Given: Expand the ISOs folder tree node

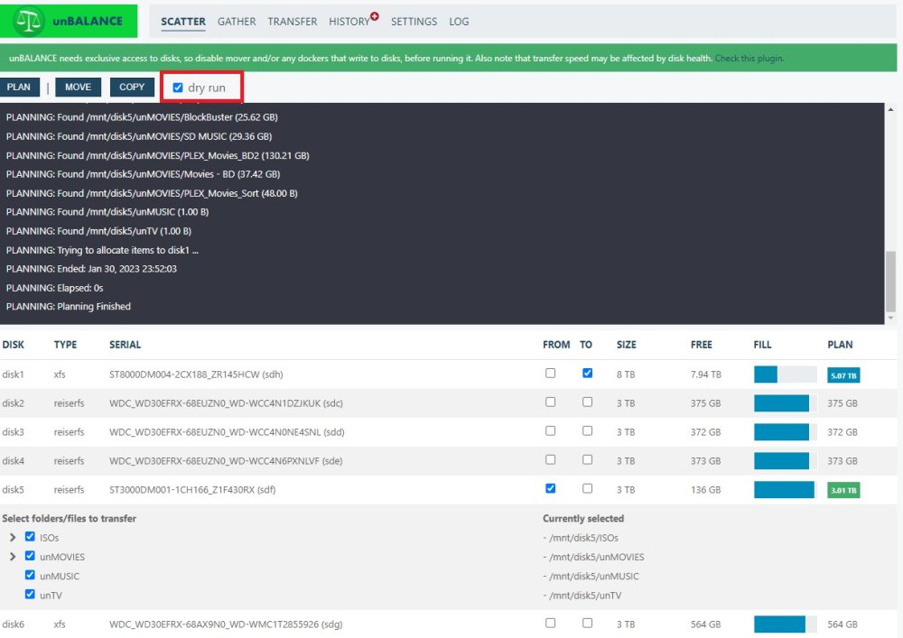Looking at the screenshot, I should 13,537.
